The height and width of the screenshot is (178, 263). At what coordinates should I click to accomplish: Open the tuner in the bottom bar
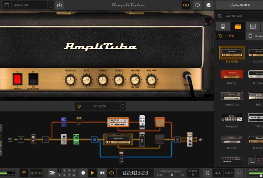[x=24, y=173]
